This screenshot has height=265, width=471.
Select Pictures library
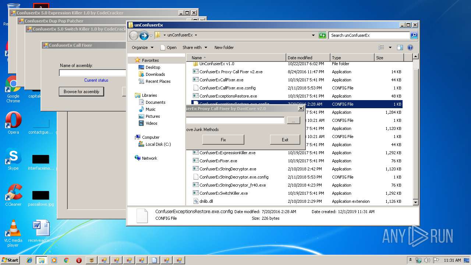pyautogui.click(x=153, y=116)
